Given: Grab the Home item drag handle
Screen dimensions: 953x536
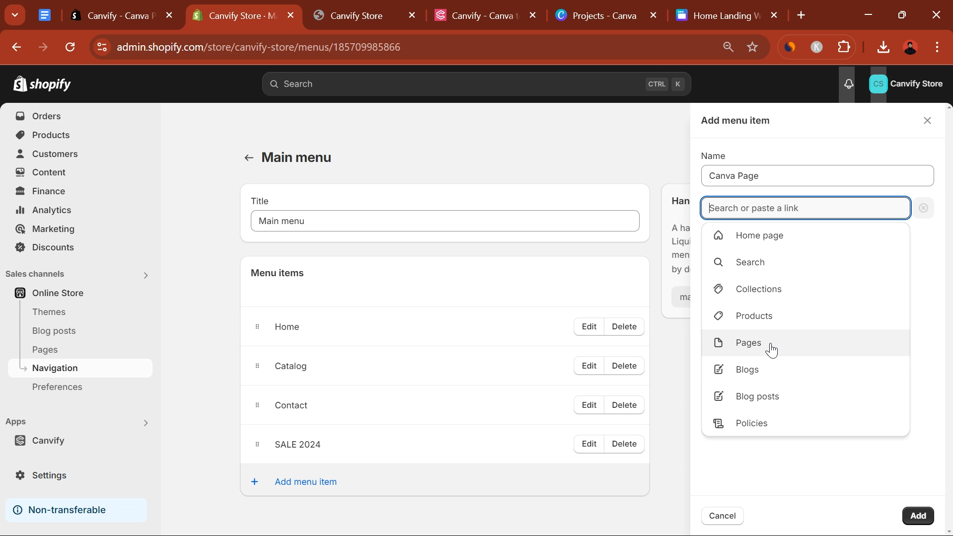Looking at the screenshot, I should tap(257, 326).
